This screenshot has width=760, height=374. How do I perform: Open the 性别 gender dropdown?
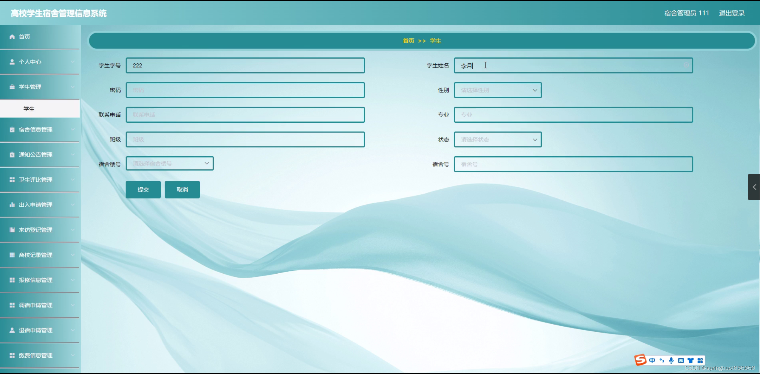(498, 90)
